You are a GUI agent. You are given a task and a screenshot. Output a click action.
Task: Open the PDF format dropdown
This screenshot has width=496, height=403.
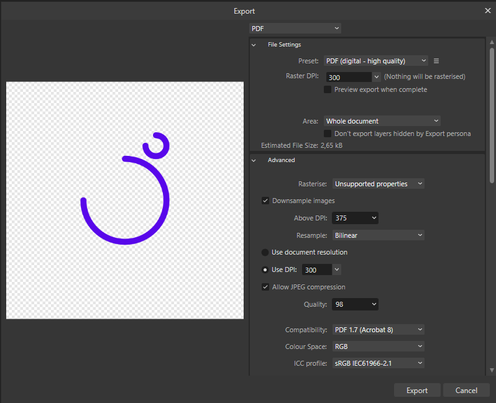point(295,29)
